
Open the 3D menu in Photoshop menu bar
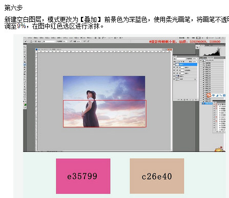[x=71, y=38]
